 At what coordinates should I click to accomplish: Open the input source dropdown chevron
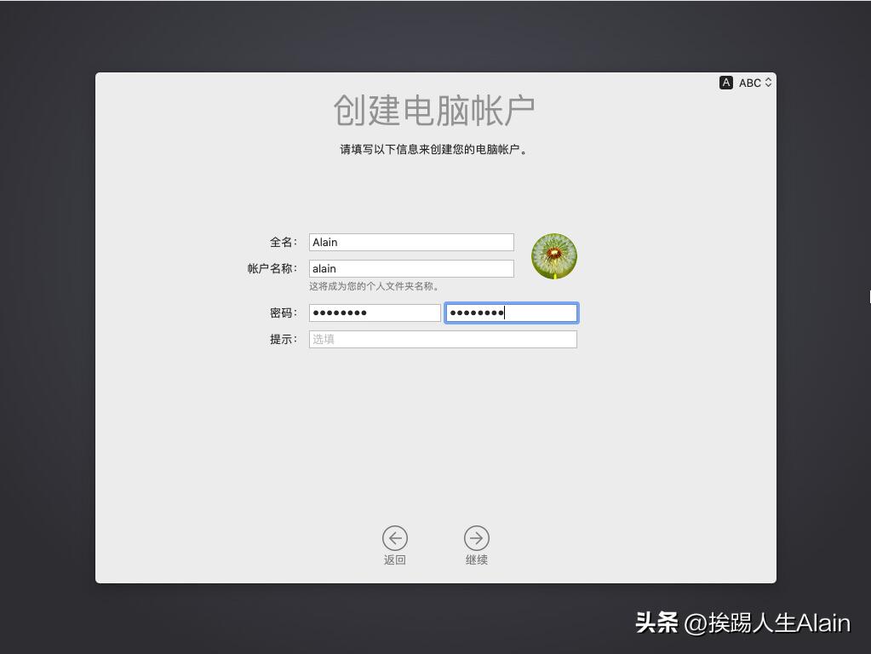pyautogui.click(x=767, y=83)
